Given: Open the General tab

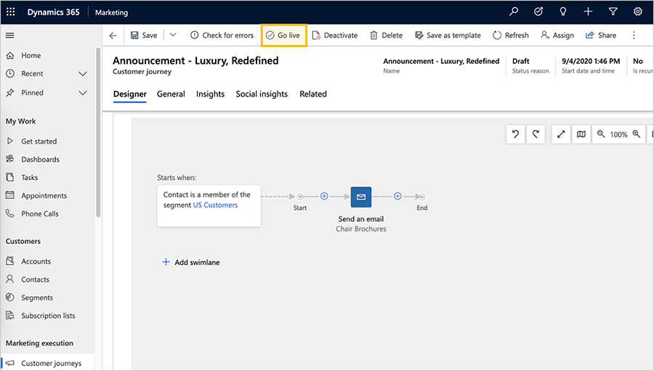Looking at the screenshot, I should [x=171, y=94].
